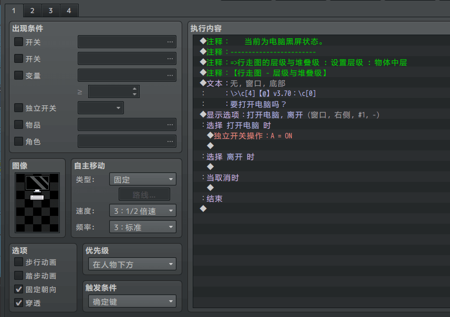Expand the 优先级 priority dropdown
Viewport: 450px width, 317px height.
click(132, 265)
